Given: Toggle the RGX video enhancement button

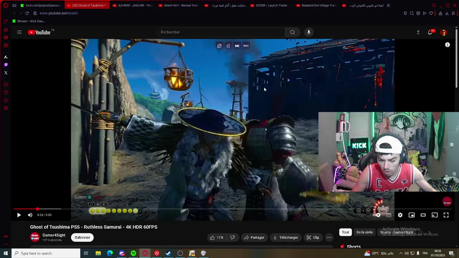Looking at the screenshot, I should 246,46.
